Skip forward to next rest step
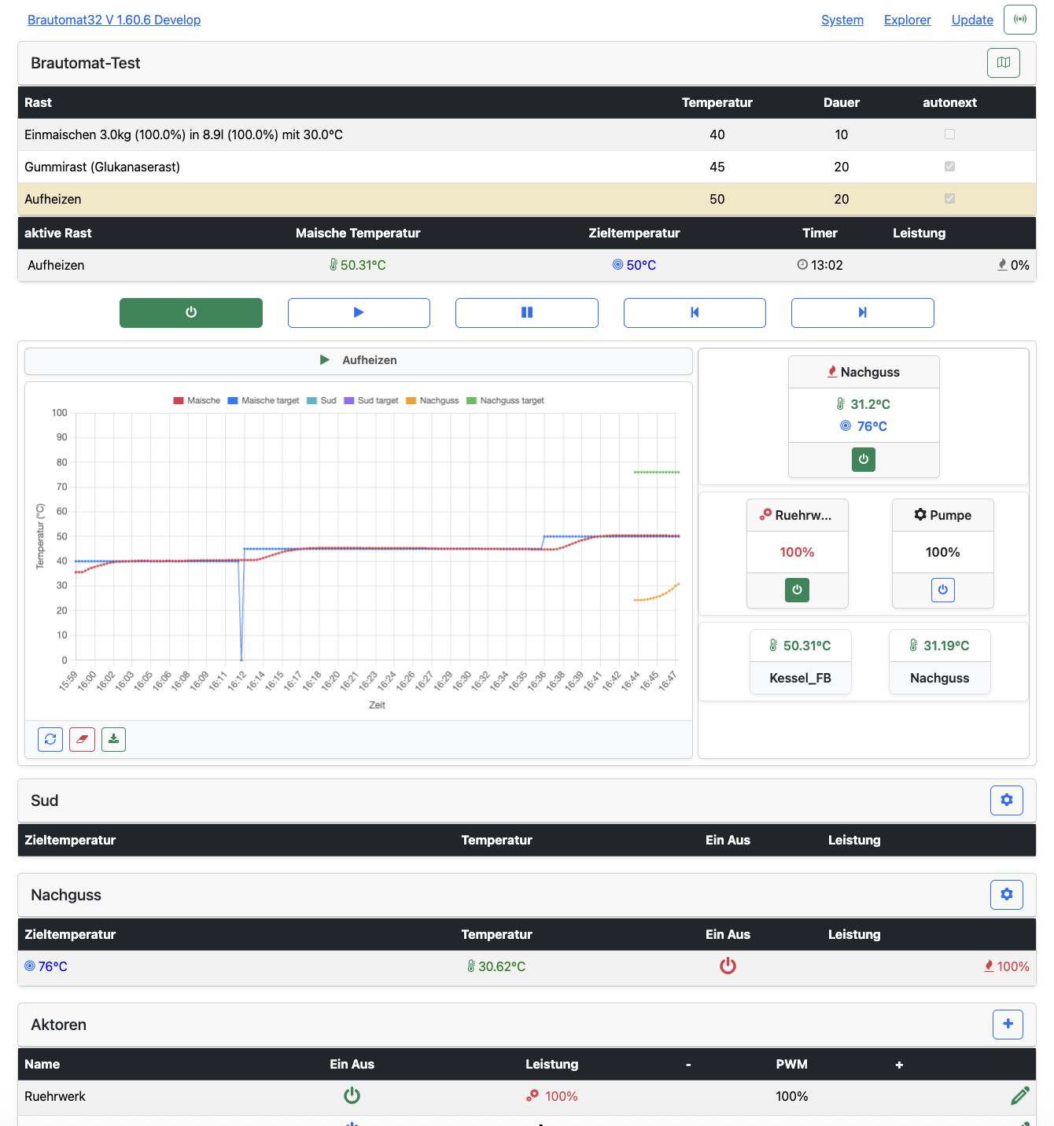The image size is (1054, 1126). 862,312
